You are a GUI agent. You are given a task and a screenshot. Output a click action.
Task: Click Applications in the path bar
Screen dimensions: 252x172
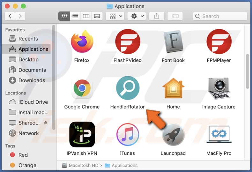(x=121, y=165)
